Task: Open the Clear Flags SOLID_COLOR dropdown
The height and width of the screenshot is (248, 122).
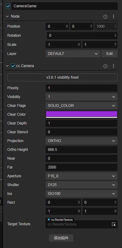Action: [82, 106]
